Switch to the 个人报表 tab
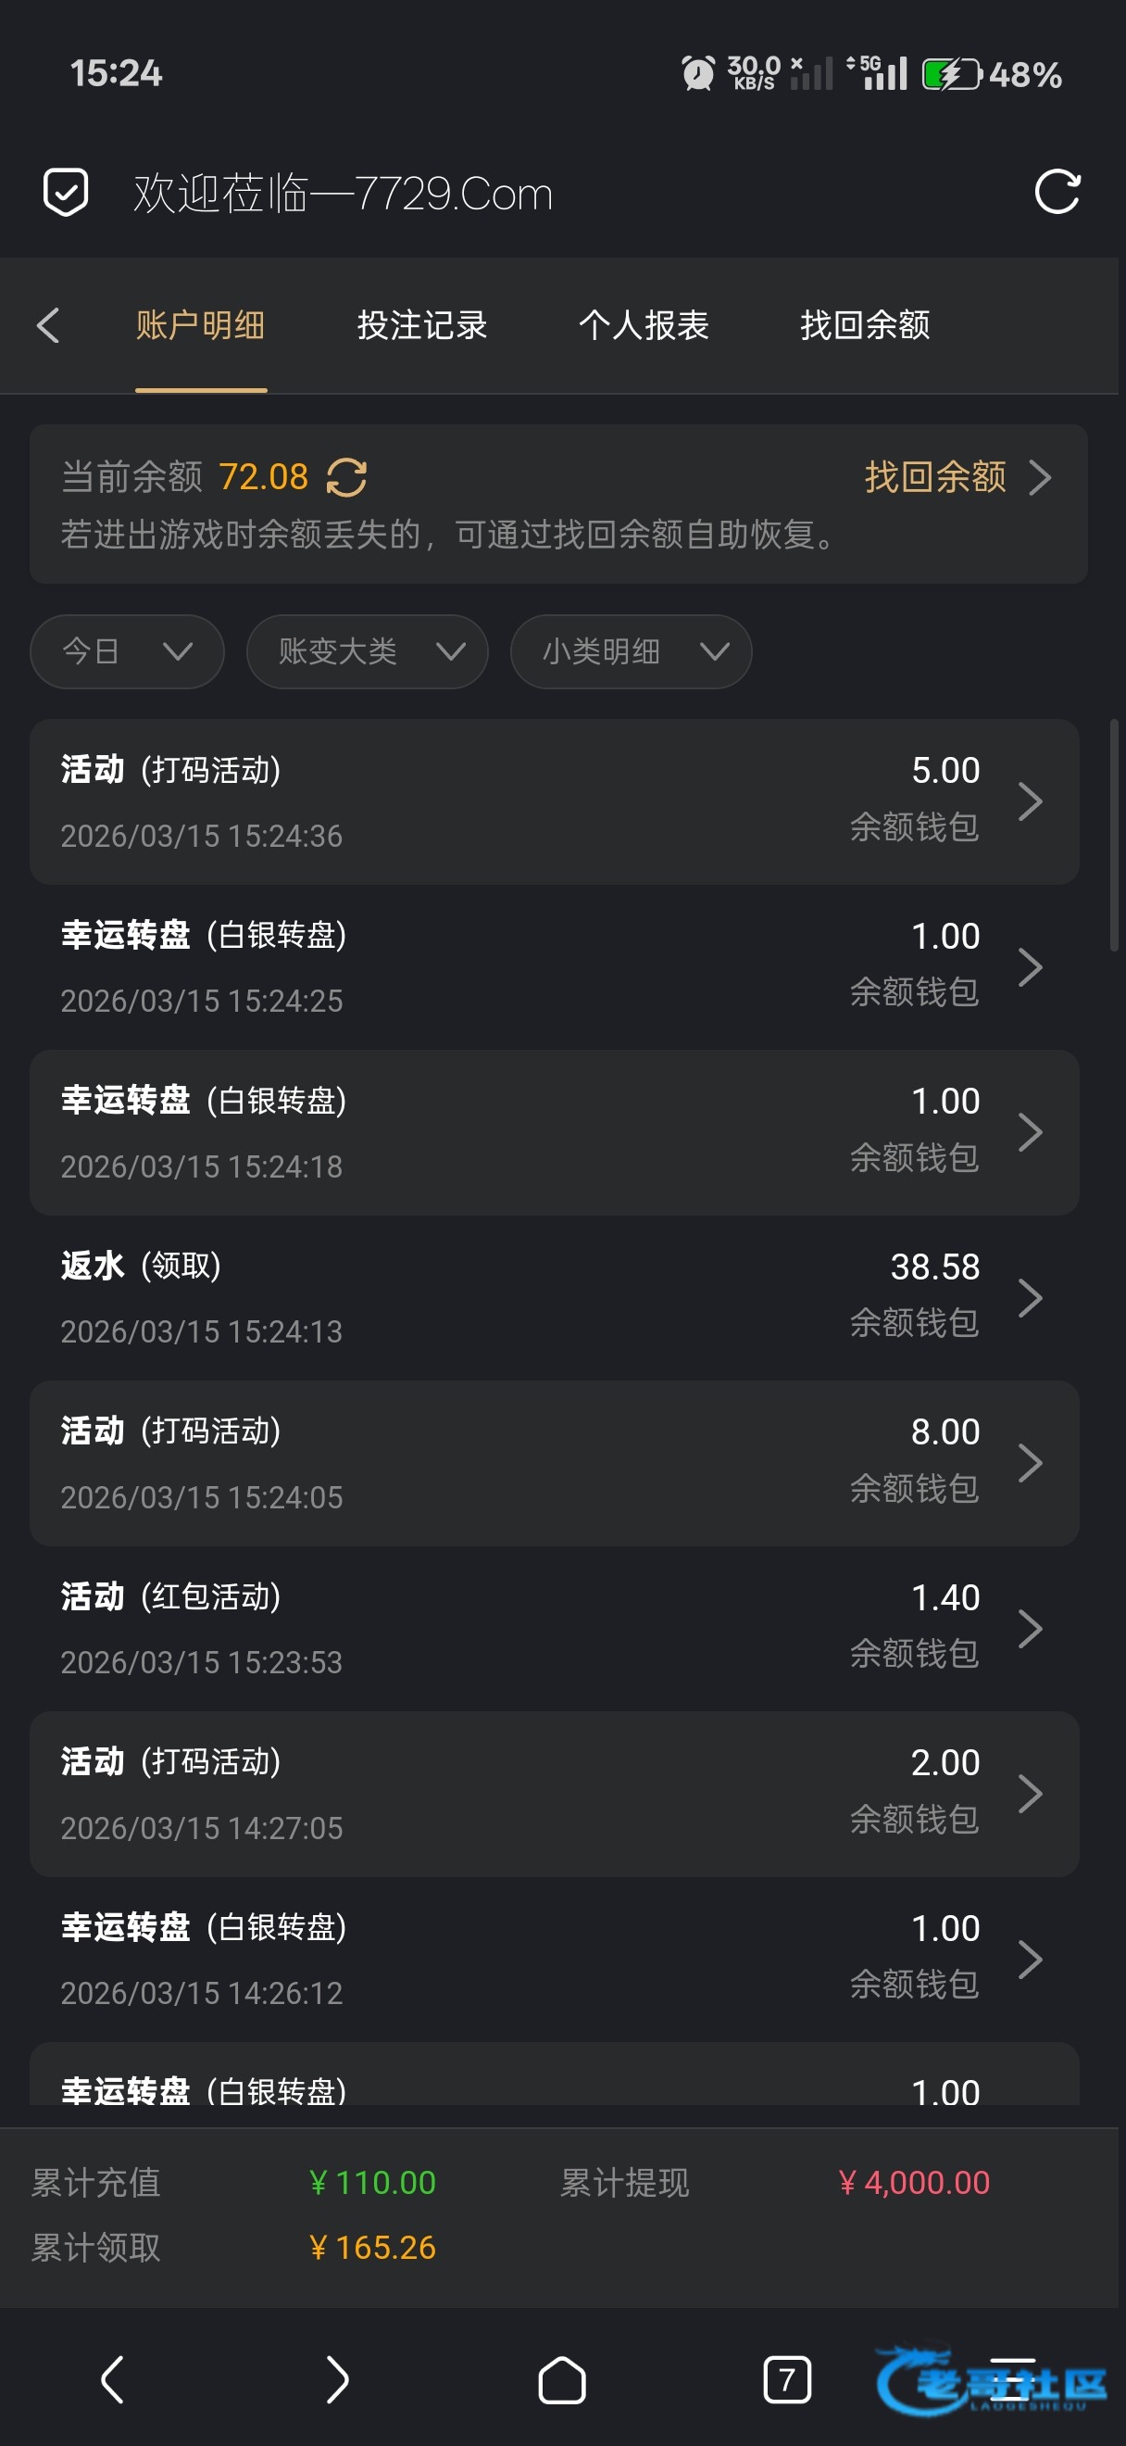Screen dimensions: 1126x2446 (644, 324)
